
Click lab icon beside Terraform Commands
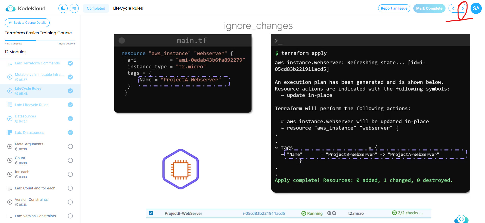pyautogui.click(x=10, y=63)
